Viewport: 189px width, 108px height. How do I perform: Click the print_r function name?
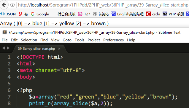(x=40, y=104)
